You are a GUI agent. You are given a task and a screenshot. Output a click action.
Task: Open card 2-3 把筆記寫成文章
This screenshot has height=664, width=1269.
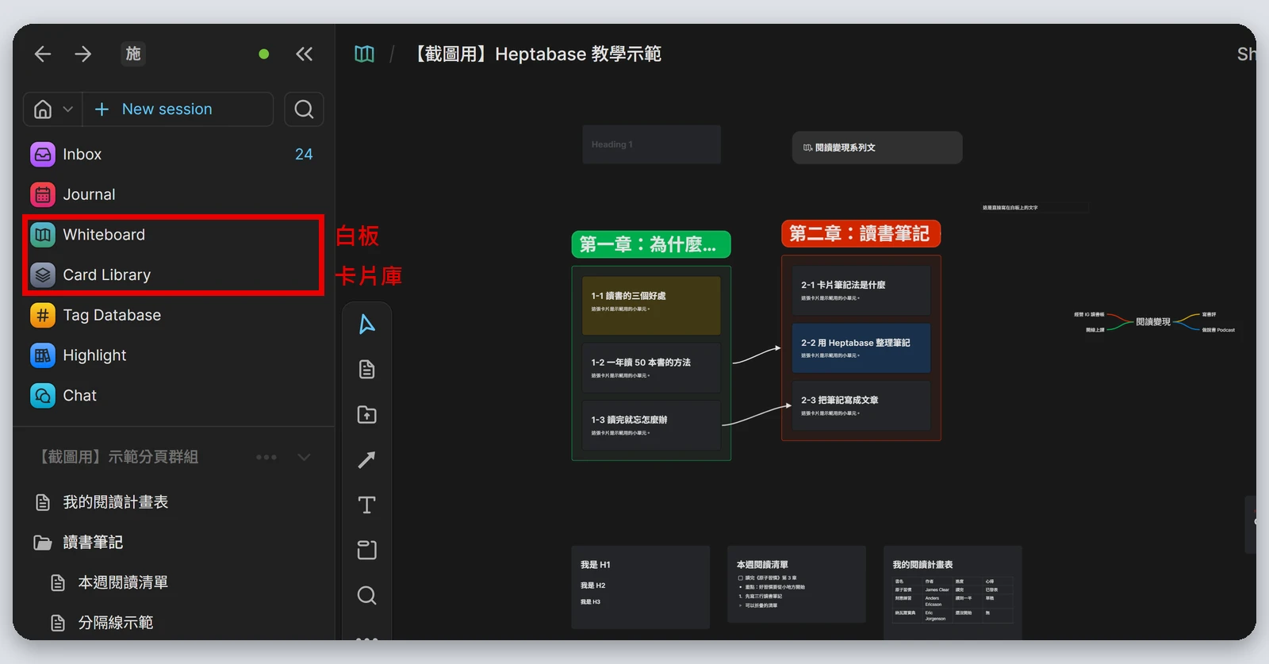(861, 405)
